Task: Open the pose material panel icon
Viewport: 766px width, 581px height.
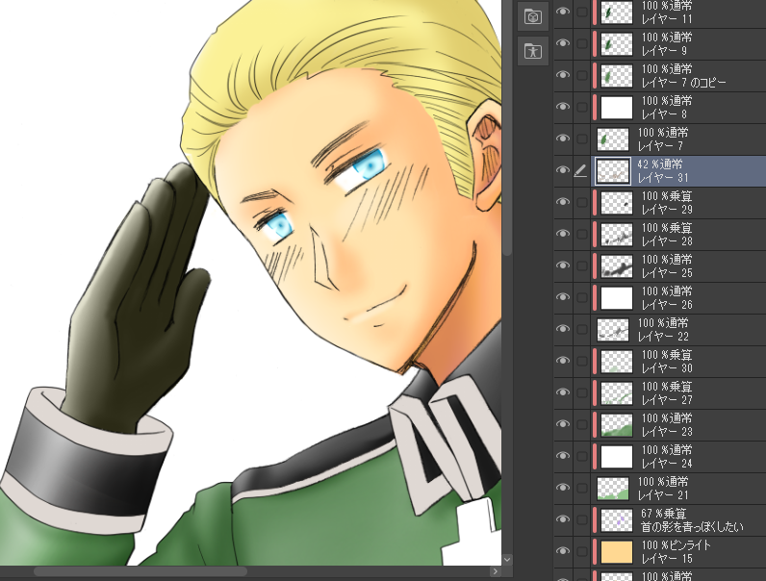Action: (x=533, y=50)
